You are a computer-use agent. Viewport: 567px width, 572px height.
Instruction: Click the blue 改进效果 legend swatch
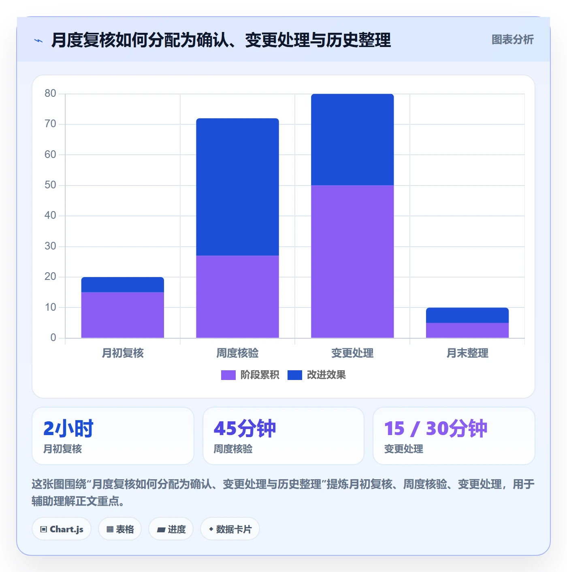tap(295, 375)
